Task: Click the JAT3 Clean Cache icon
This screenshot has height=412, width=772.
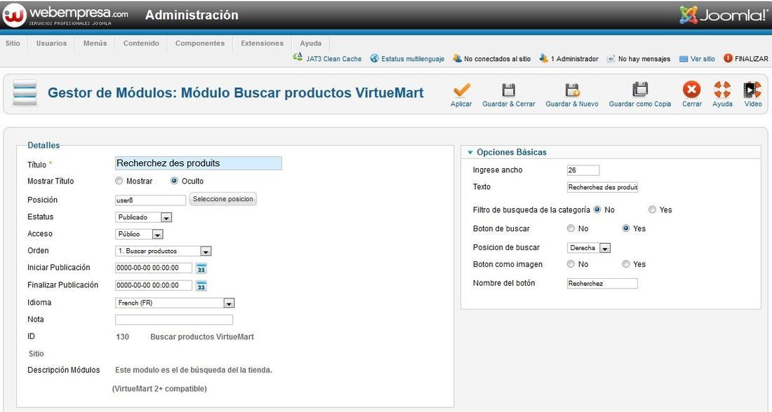Action: (298, 57)
